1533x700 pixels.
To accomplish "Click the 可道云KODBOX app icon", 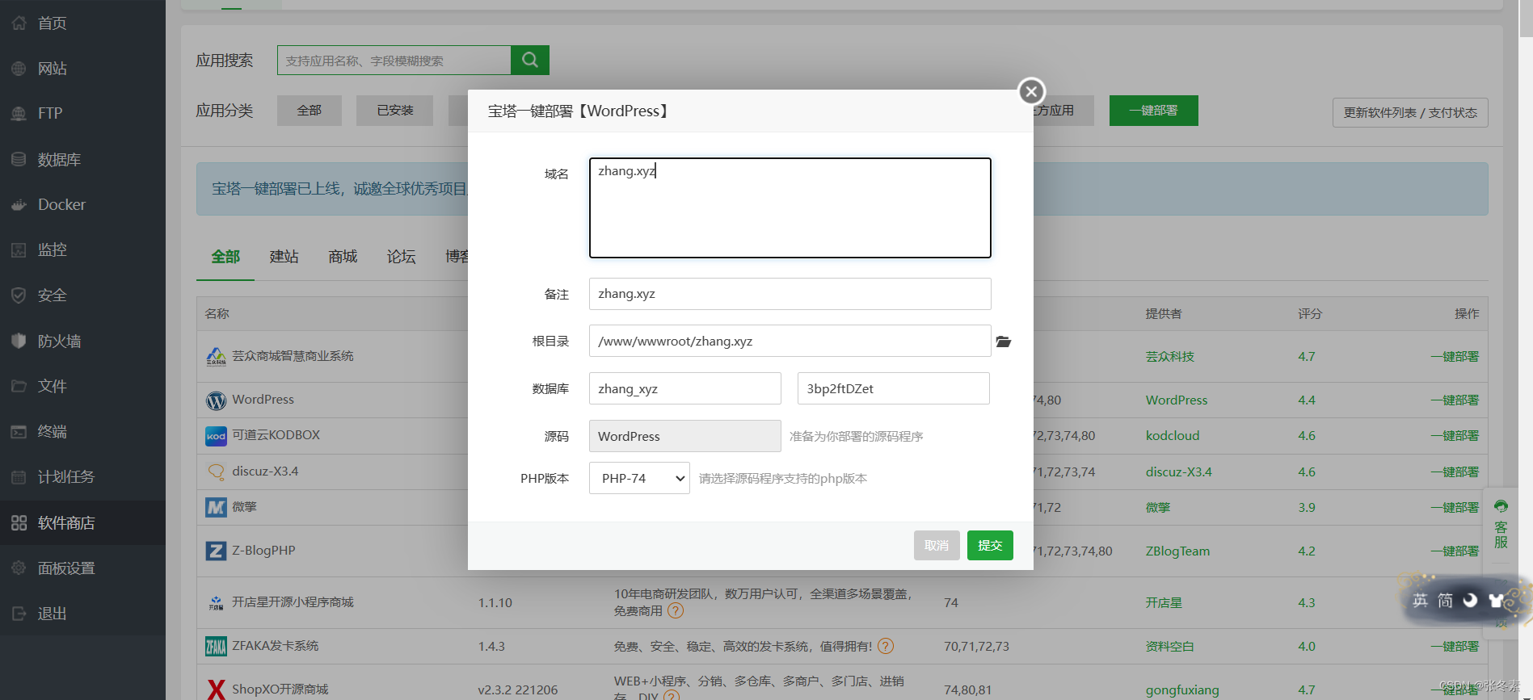I will (216, 436).
